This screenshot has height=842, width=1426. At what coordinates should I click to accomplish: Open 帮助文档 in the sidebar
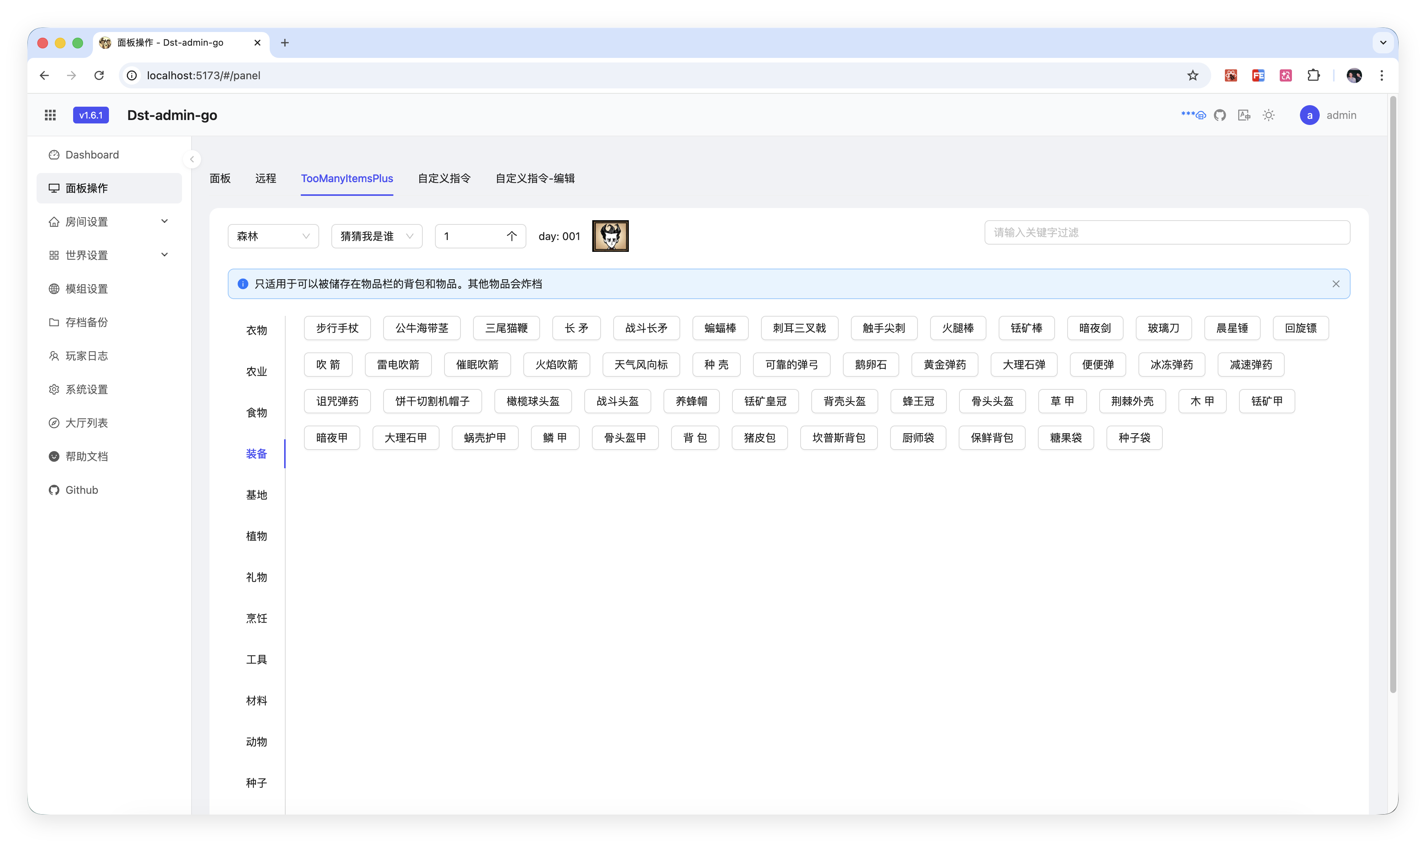point(109,456)
